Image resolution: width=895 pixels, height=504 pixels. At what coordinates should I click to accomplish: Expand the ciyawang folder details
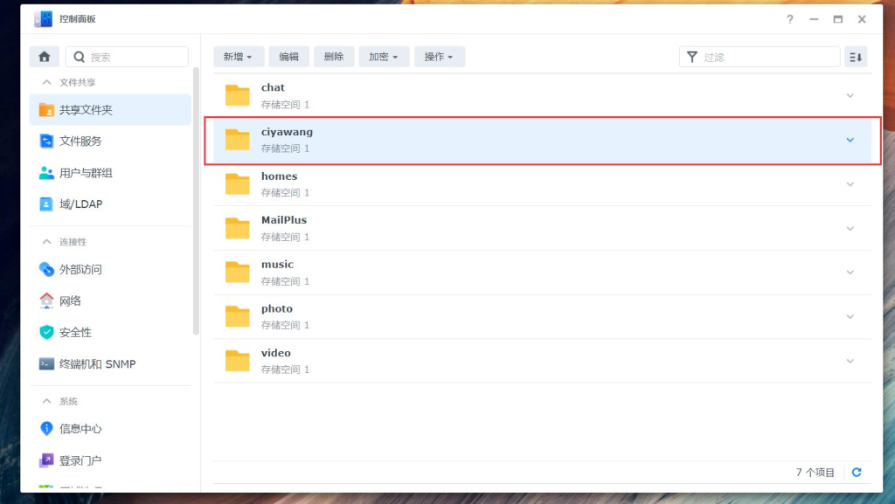[849, 139]
